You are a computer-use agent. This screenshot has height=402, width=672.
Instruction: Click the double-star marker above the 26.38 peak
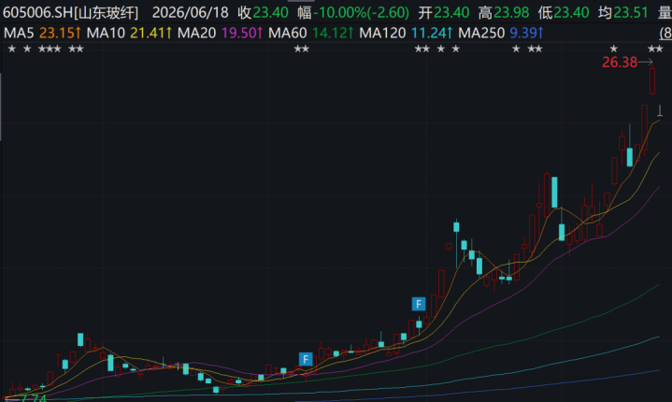pos(655,50)
